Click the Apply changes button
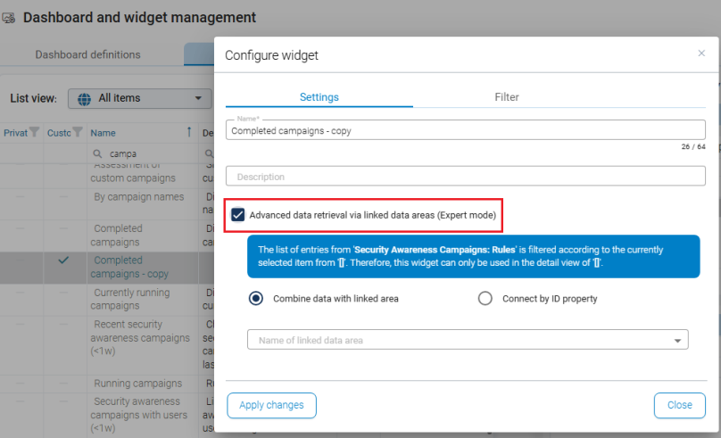 point(271,405)
